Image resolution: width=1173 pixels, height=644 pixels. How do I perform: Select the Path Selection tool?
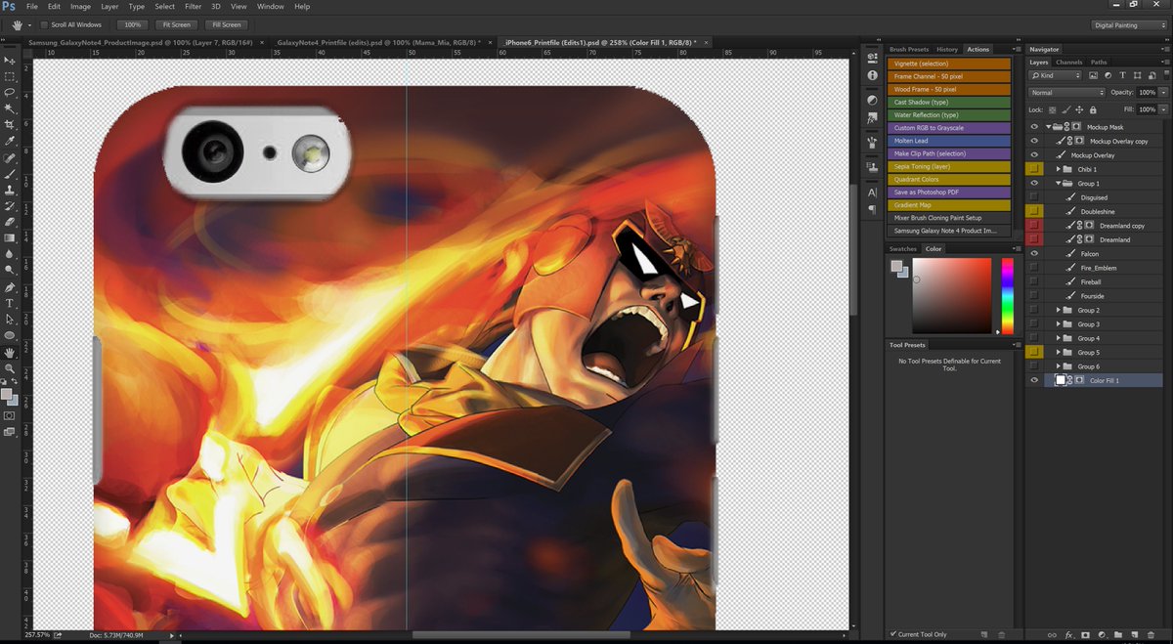10,320
